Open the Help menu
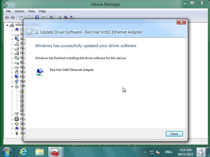Screen dimensions: 210x157 click(x=42, y=11)
